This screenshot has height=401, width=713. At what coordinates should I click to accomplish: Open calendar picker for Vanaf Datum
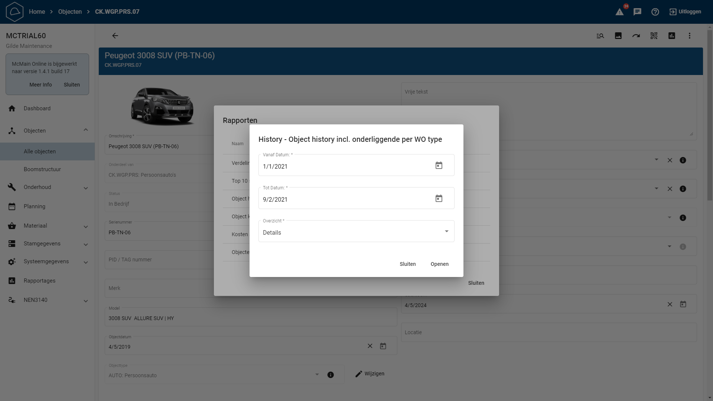[x=439, y=166]
